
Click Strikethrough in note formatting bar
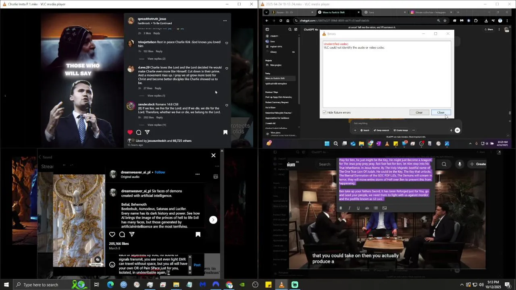(367, 208)
